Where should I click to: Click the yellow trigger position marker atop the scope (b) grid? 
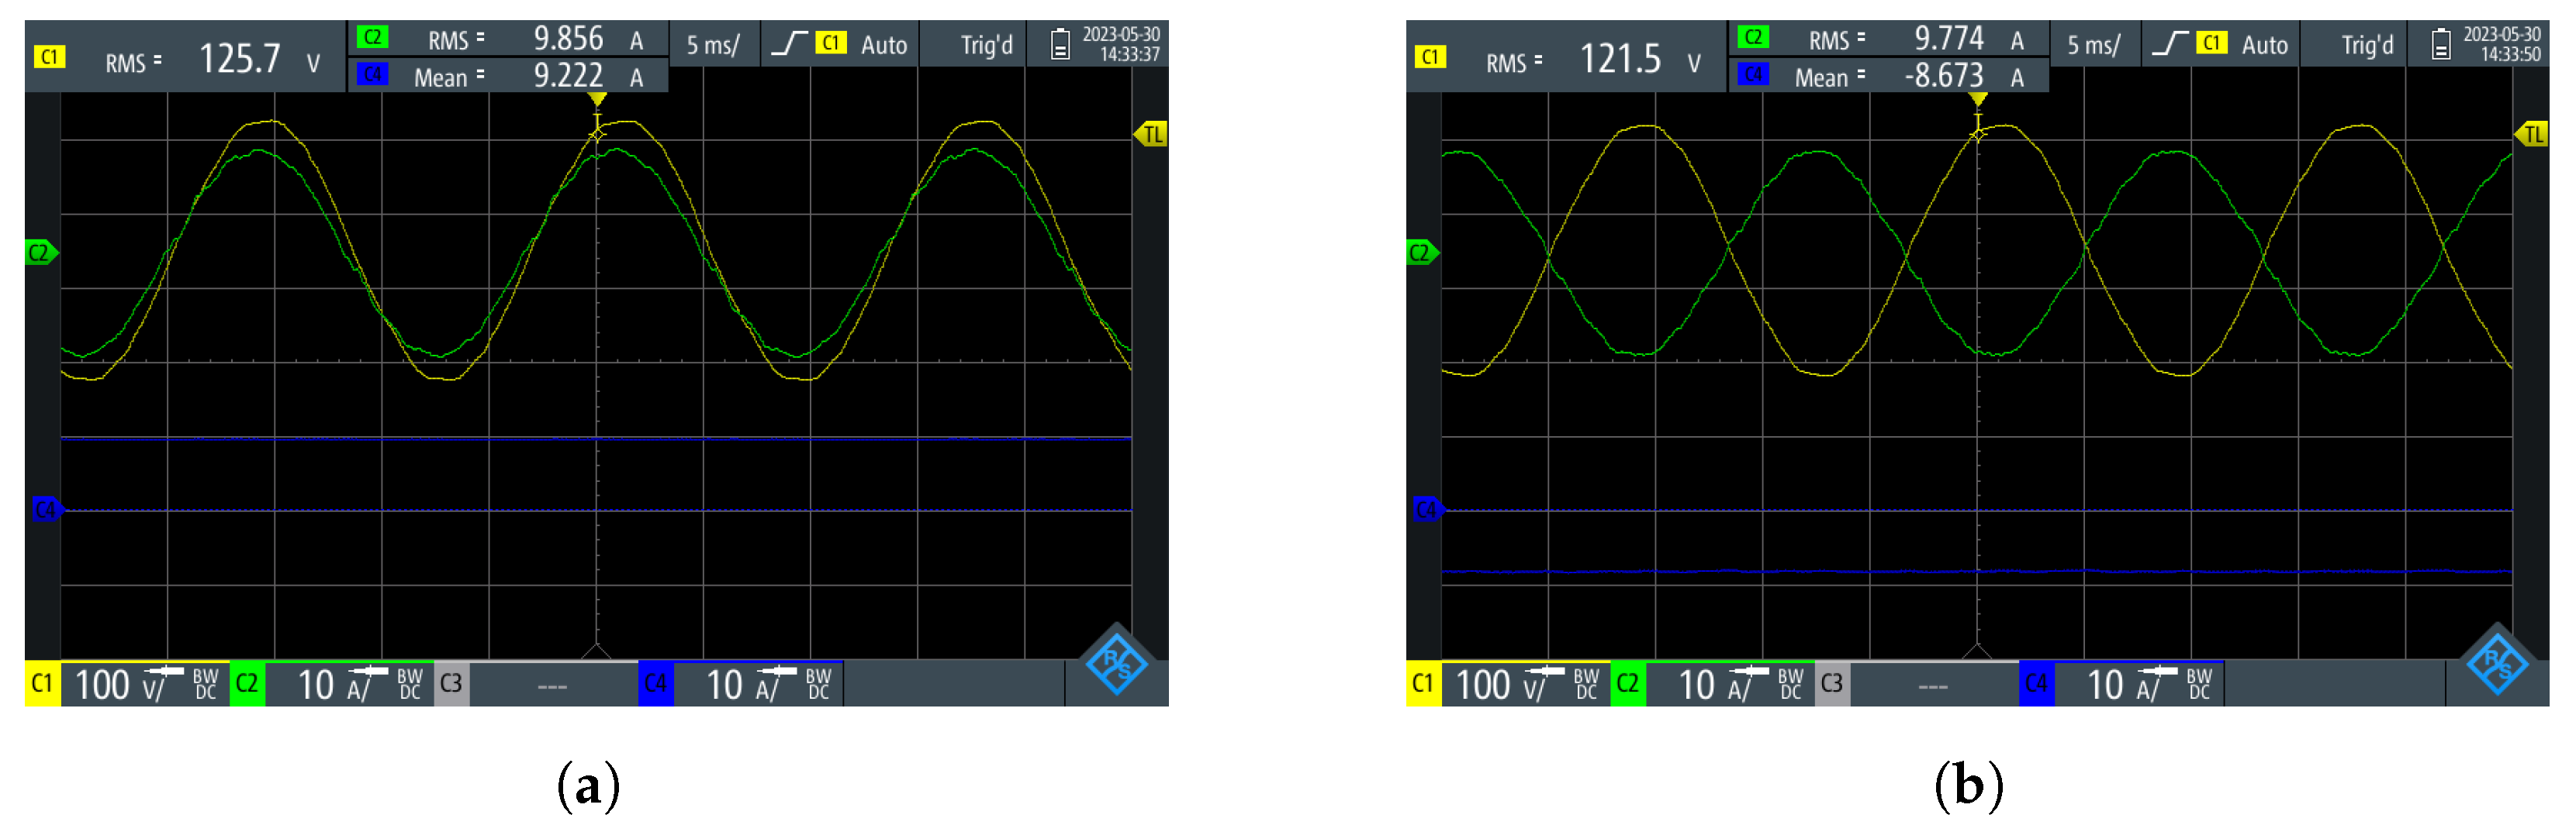pos(1977,100)
